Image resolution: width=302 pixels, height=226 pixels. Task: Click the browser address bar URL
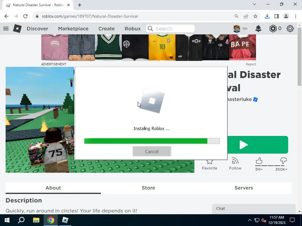(x=90, y=16)
